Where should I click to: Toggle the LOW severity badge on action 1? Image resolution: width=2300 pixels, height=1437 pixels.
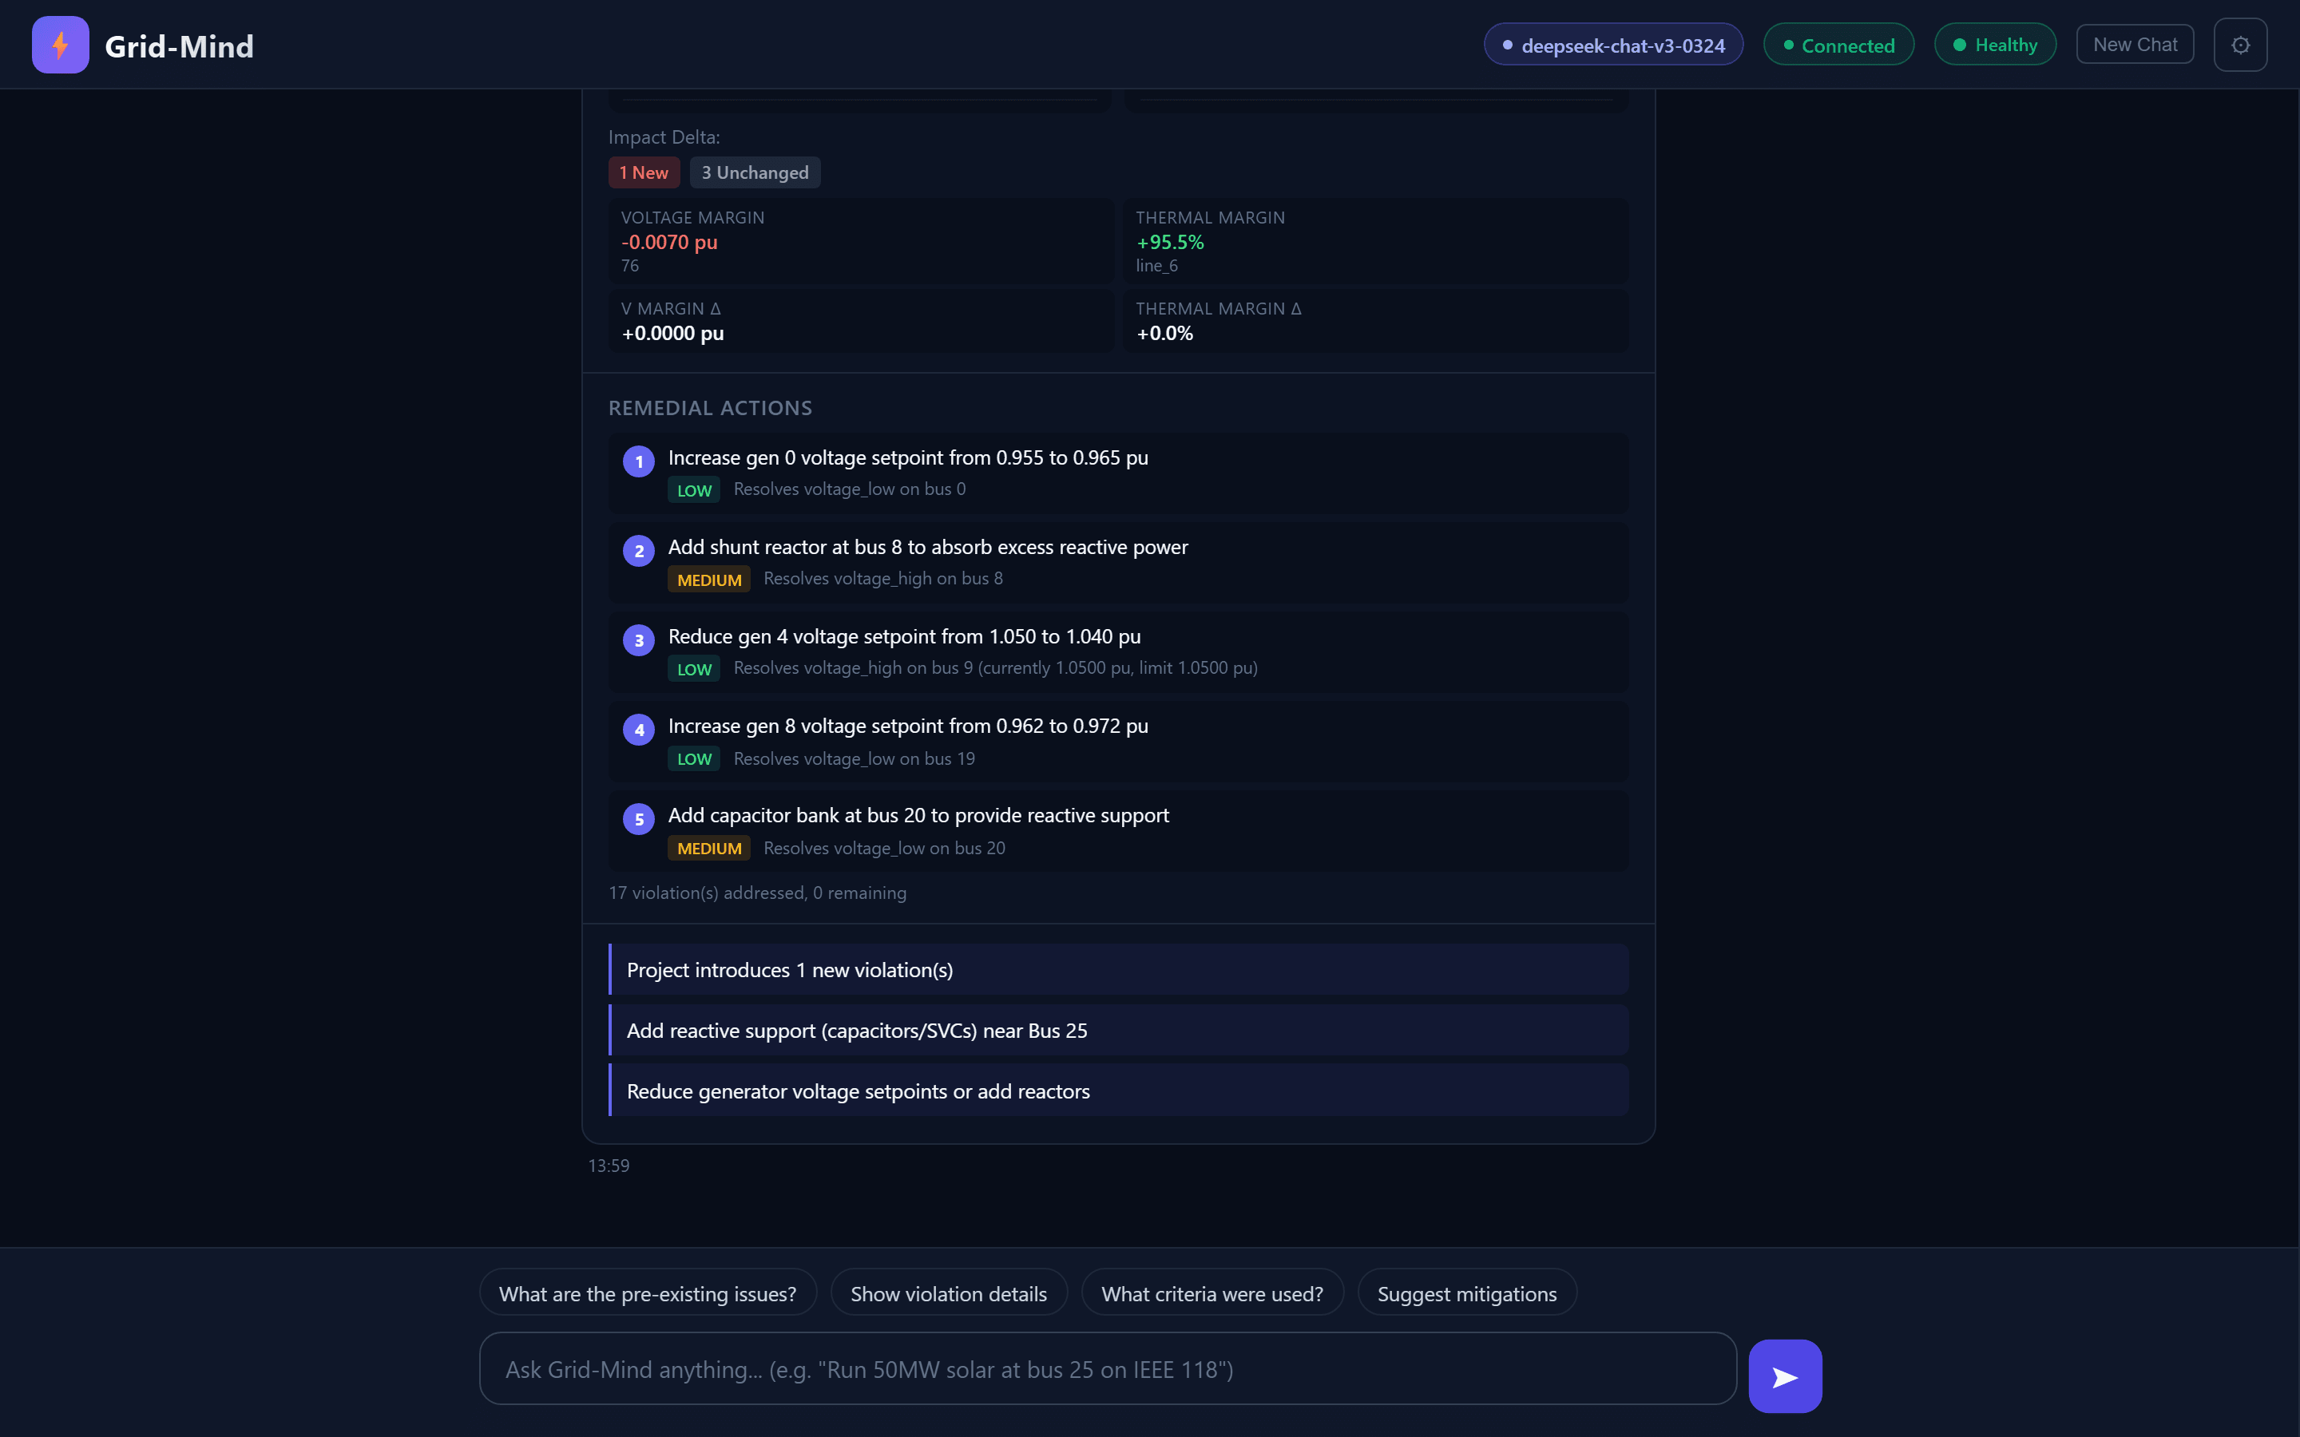tap(694, 489)
